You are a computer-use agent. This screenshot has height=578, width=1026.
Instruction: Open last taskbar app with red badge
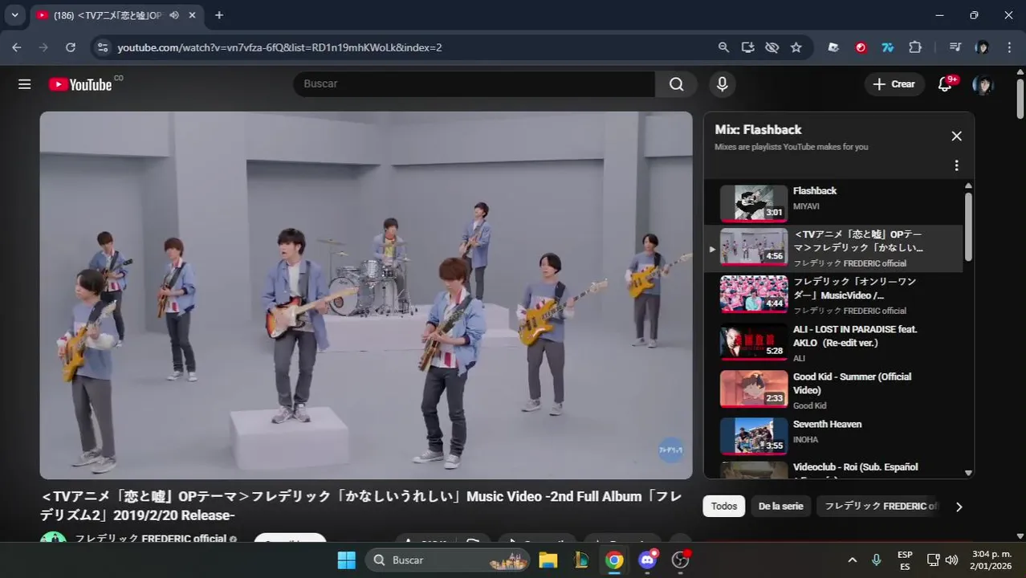pyautogui.click(x=681, y=560)
